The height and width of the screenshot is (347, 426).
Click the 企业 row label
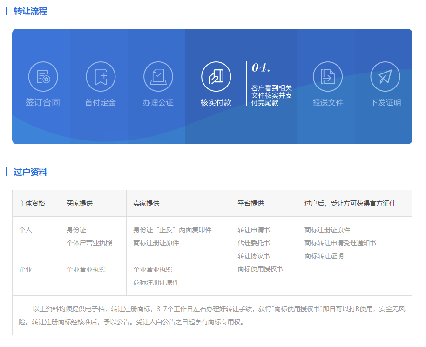click(26, 270)
